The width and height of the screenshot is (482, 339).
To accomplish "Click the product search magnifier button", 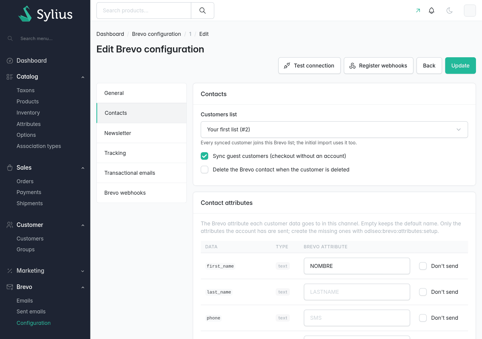I will pyautogui.click(x=202, y=11).
